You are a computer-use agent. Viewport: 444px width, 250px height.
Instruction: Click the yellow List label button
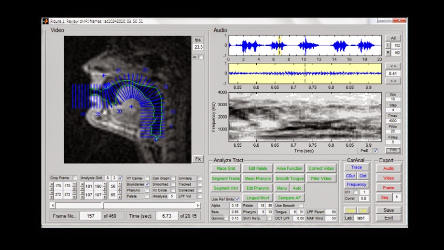point(363,210)
